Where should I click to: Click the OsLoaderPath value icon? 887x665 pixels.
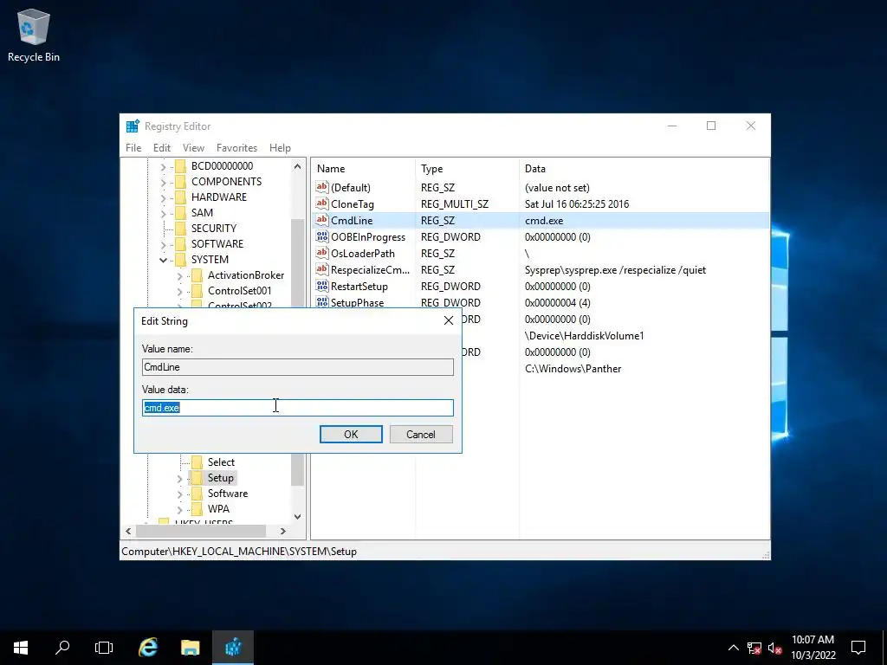point(322,253)
